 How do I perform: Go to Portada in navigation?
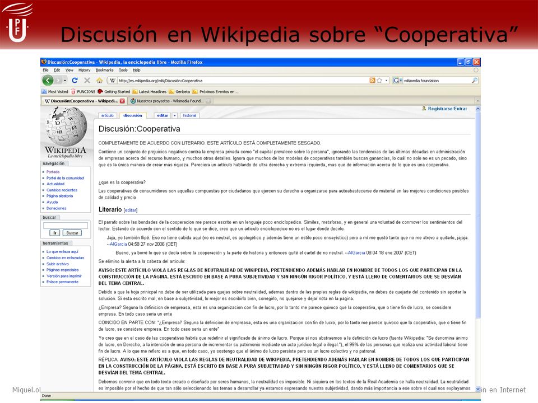tap(53, 172)
